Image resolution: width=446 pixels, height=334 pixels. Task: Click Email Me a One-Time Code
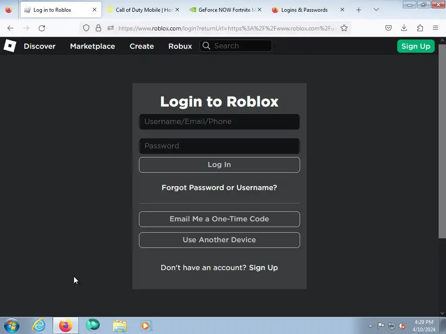tap(220, 219)
